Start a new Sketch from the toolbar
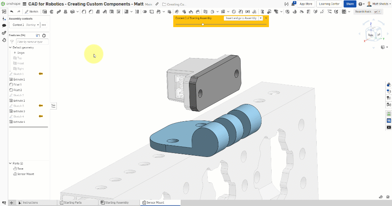392x206 pixels. pos(32,12)
